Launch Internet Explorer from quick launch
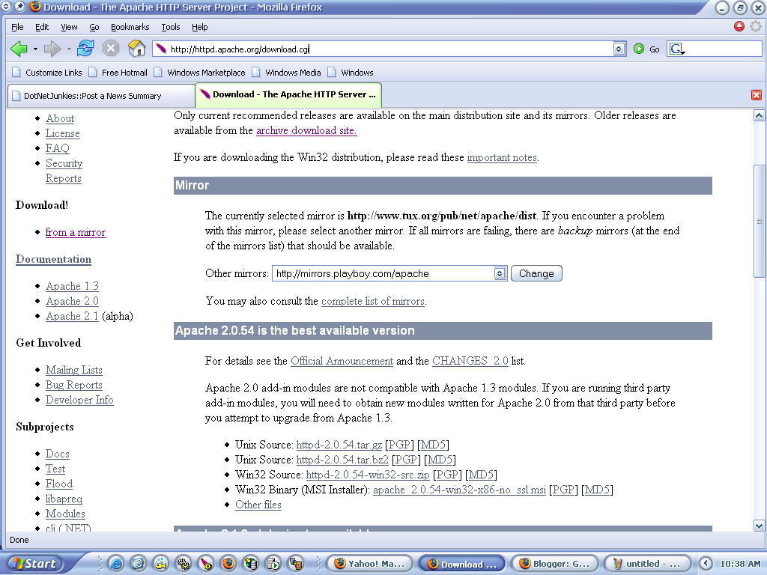Screen dimensions: 767x575 click(116, 564)
